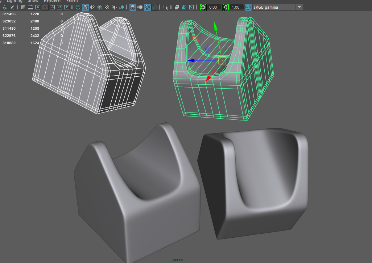Screen dimensions: 372x263
Task: Open 2D Pan/Zoom tool in panel toolbar
Action: [5, 7]
